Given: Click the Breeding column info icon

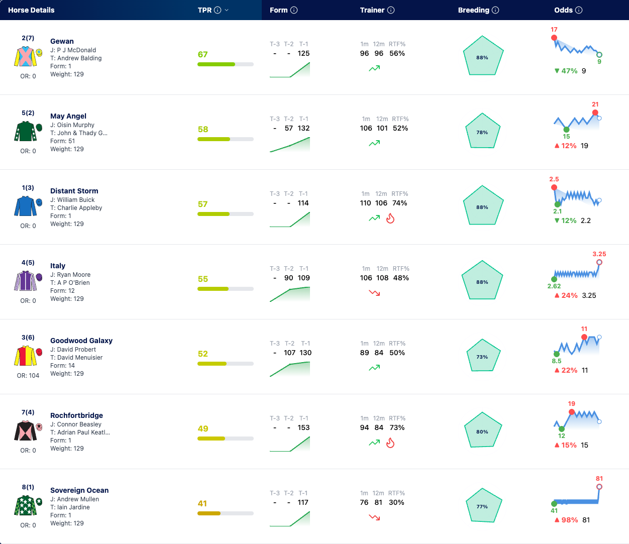Looking at the screenshot, I should point(495,10).
